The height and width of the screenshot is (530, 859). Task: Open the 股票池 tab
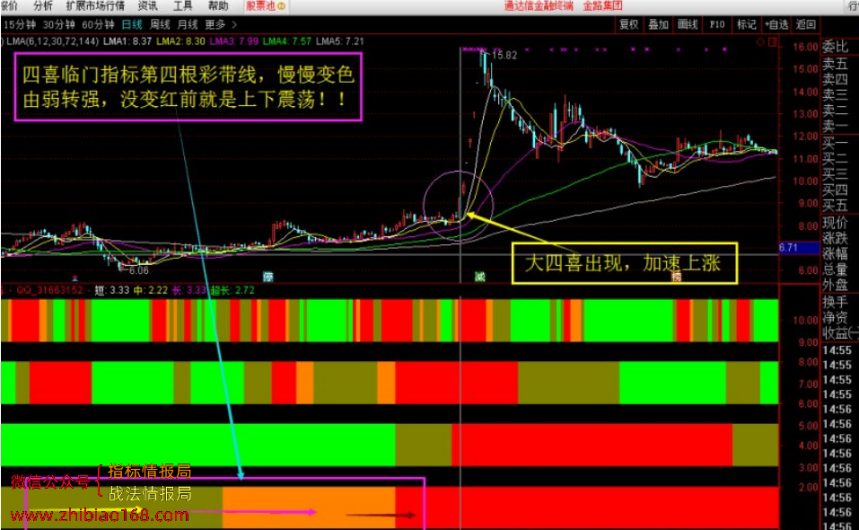pos(265,6)
